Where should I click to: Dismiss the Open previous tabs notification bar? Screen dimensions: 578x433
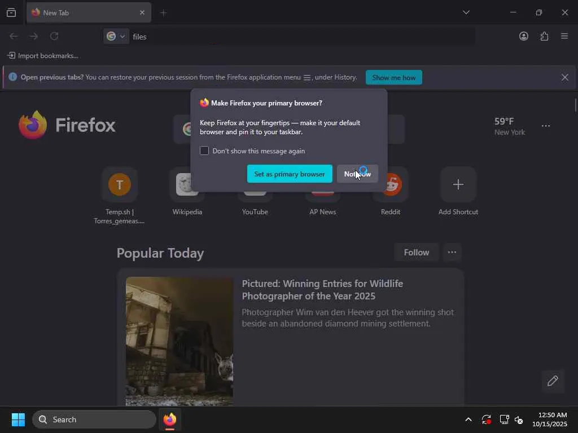pyautogui.click(x=564, y=77)
